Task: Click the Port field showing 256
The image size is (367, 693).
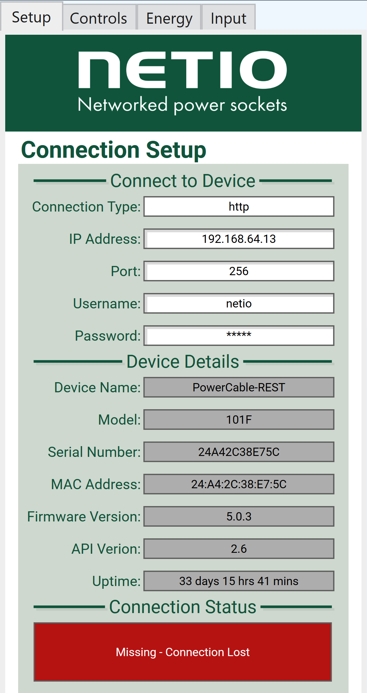Action: [x=239, y=271]
